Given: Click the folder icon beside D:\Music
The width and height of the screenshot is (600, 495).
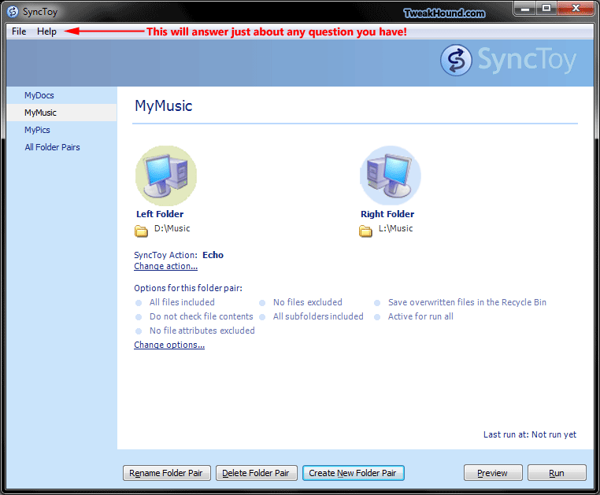Looking at the screenshot, I should [x=141, y=231].
